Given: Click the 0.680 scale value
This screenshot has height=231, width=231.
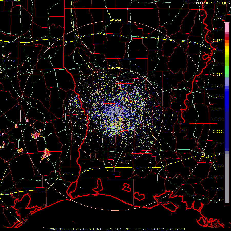Looking at the screenshot, I should [x=217, y=97].
